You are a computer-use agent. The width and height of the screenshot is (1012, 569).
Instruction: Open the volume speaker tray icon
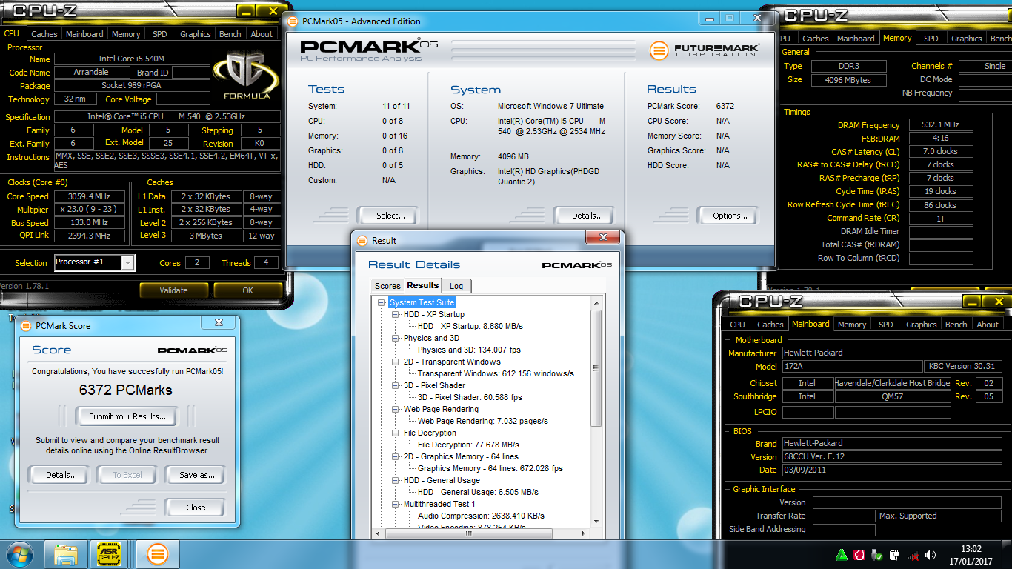pyautogui.click(x=930, y=554)
